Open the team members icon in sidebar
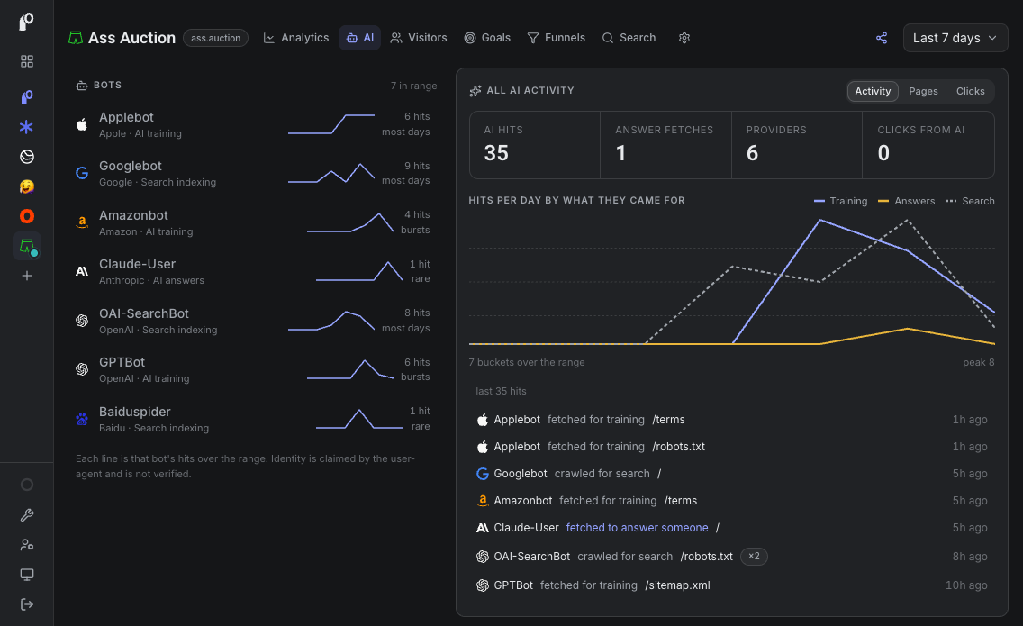The width and height of the screenshot is (1023, 626). click(27, 544)
